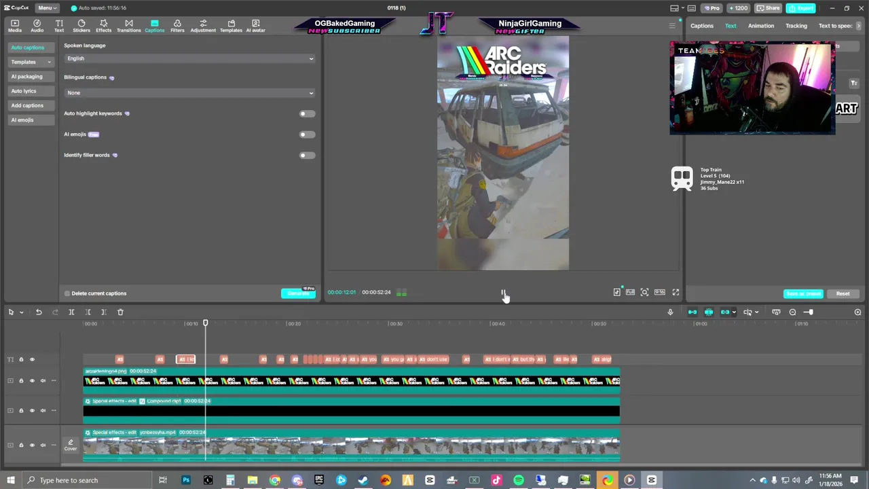The image size is (869, 489).
Task: Hide the arcraiderslogo track
Action: click(x=32, y=380)
